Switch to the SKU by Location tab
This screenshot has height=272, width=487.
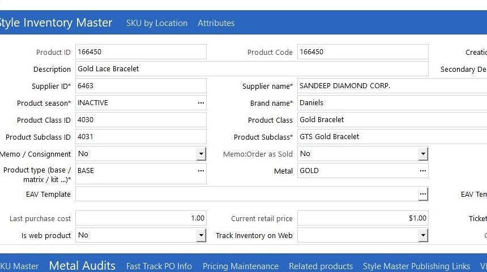click(x=157, y=23)
